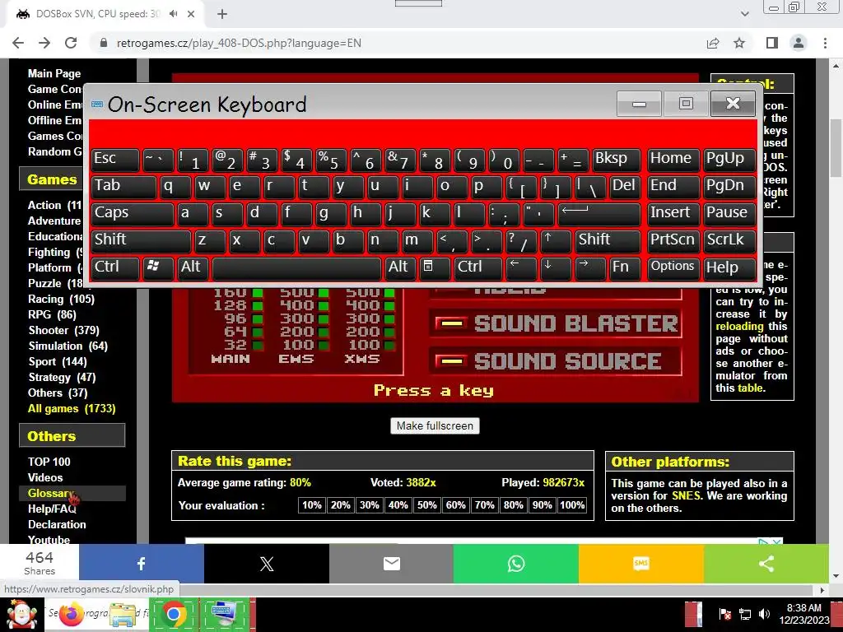The width and height of the screenshot is (843, 632).
Task: Tap the left arrow key on keyboard
Action: point(521,267)
